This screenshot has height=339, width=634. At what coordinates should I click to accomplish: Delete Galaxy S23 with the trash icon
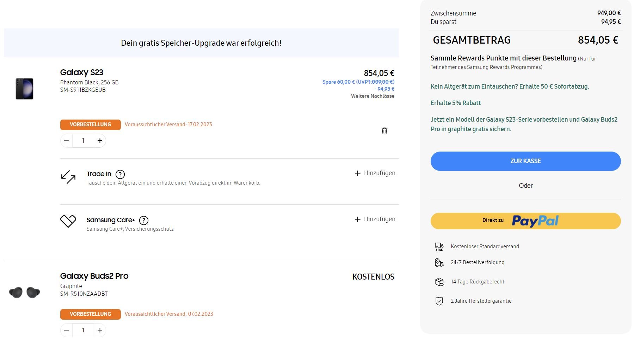[x=384, y=131]
